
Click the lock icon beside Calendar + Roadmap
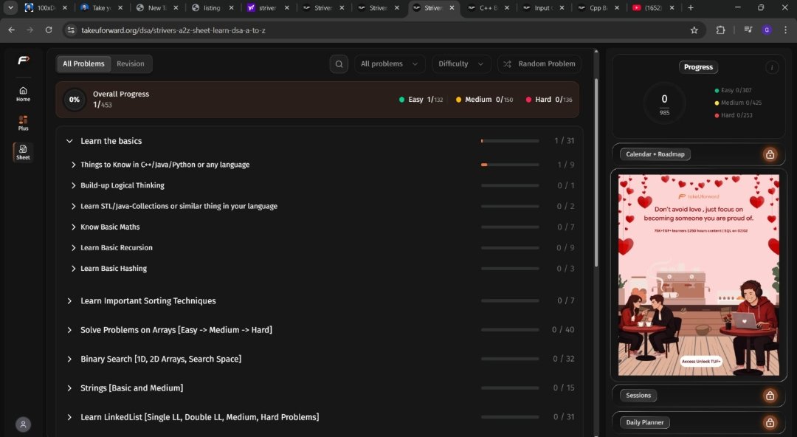(x=770, y=154)
